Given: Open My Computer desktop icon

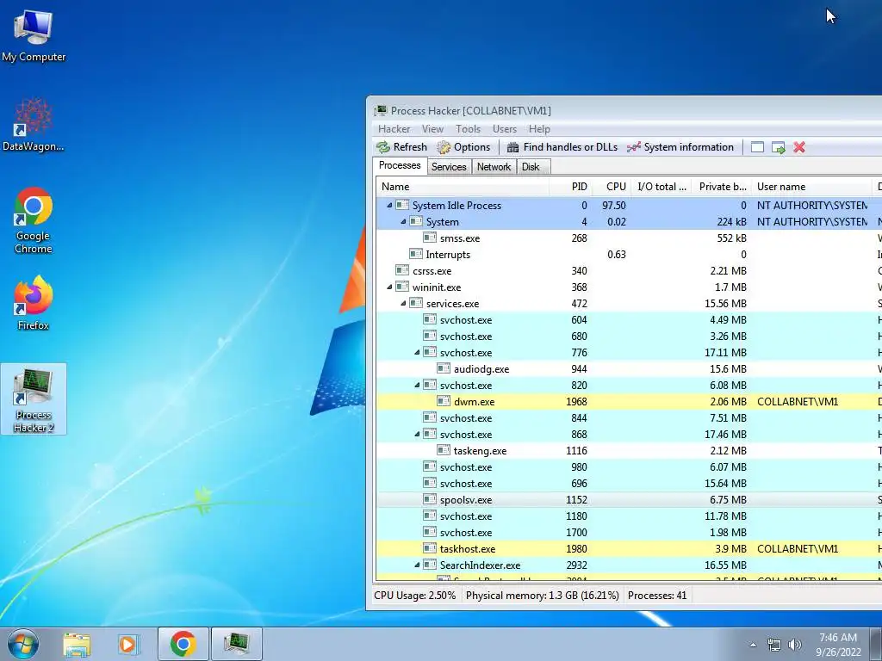Looking at the screenshot, I should point(34,35).
